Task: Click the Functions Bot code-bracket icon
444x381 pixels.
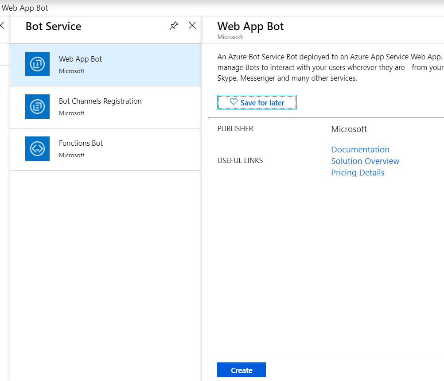Action: point(37,149)
